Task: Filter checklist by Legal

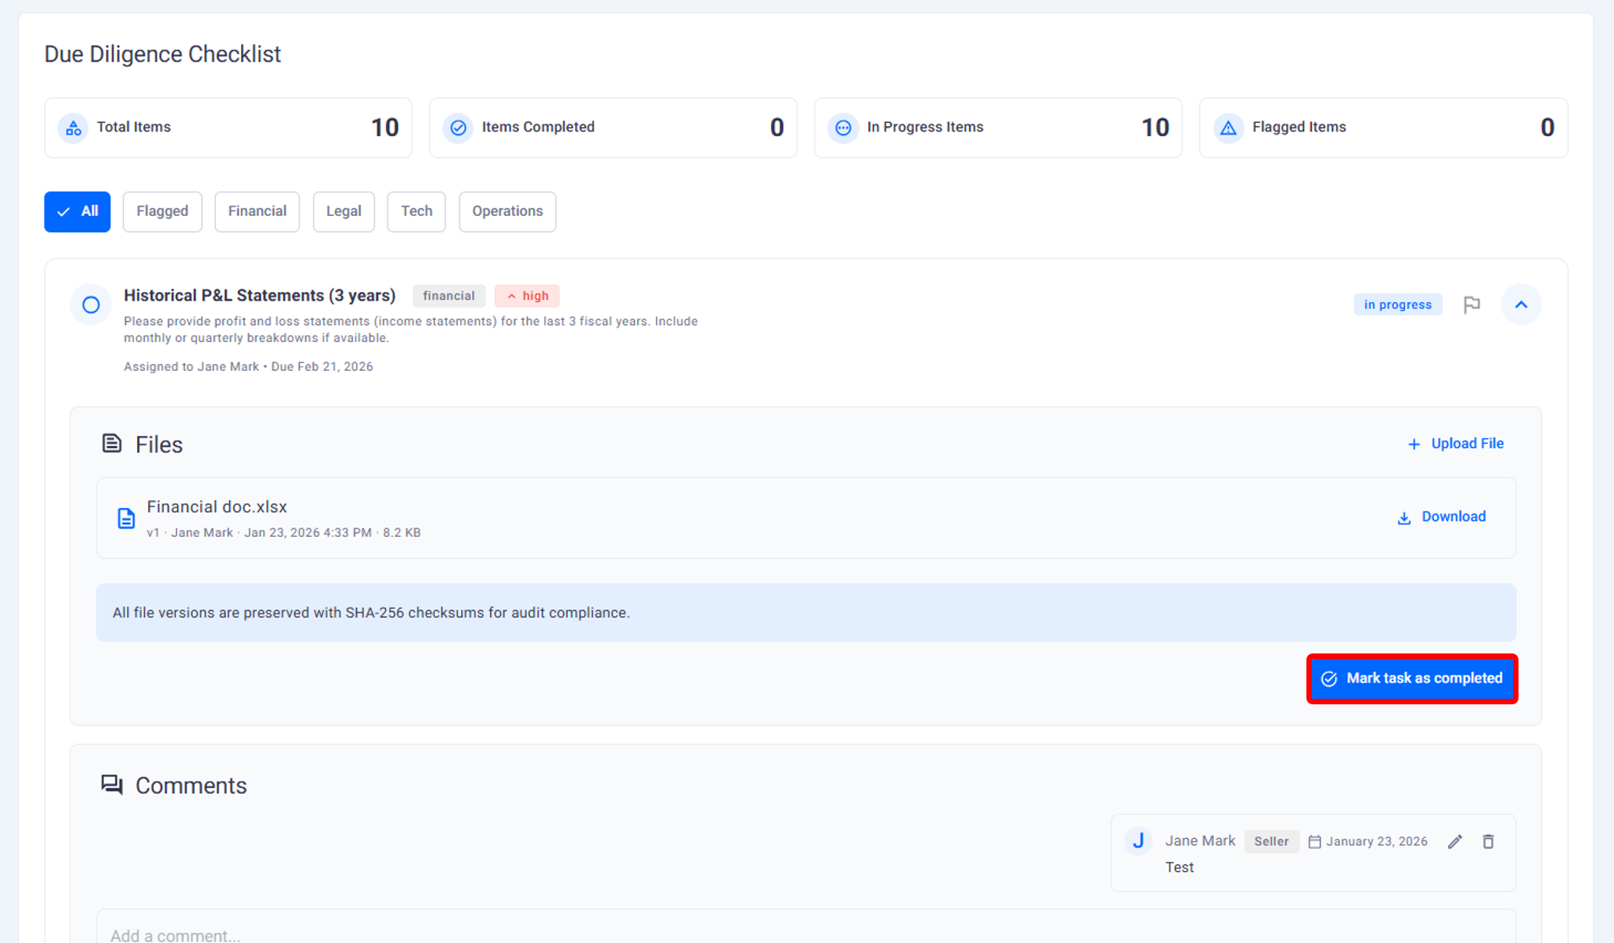Action: 344,211
